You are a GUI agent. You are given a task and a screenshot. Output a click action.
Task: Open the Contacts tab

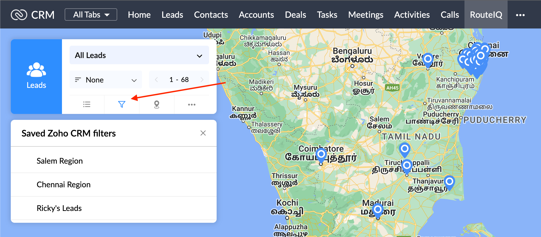pyautogui.click(x=211, y=15)
